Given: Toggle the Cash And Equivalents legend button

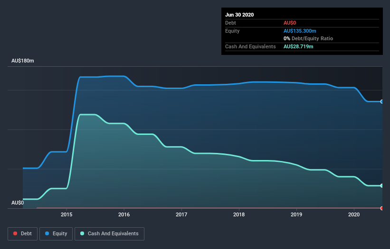Looking at the screenshot, I should tap(109, 234).
